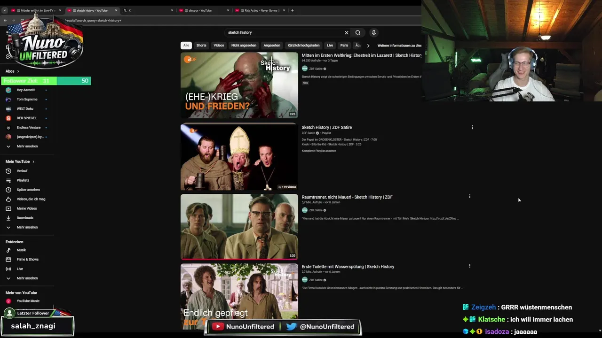Open the browser tab search dropdown
This screenshot has width=602, height=338.
[x=5, y=10]
